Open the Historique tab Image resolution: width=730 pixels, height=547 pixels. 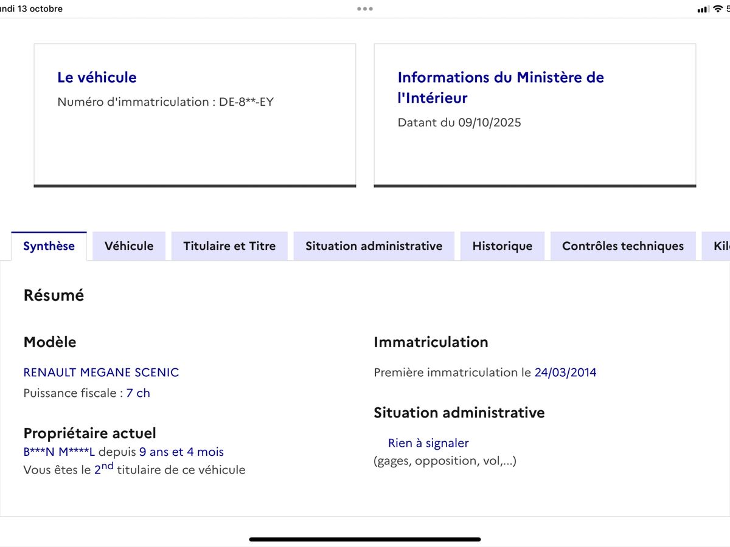pos(502,246)
